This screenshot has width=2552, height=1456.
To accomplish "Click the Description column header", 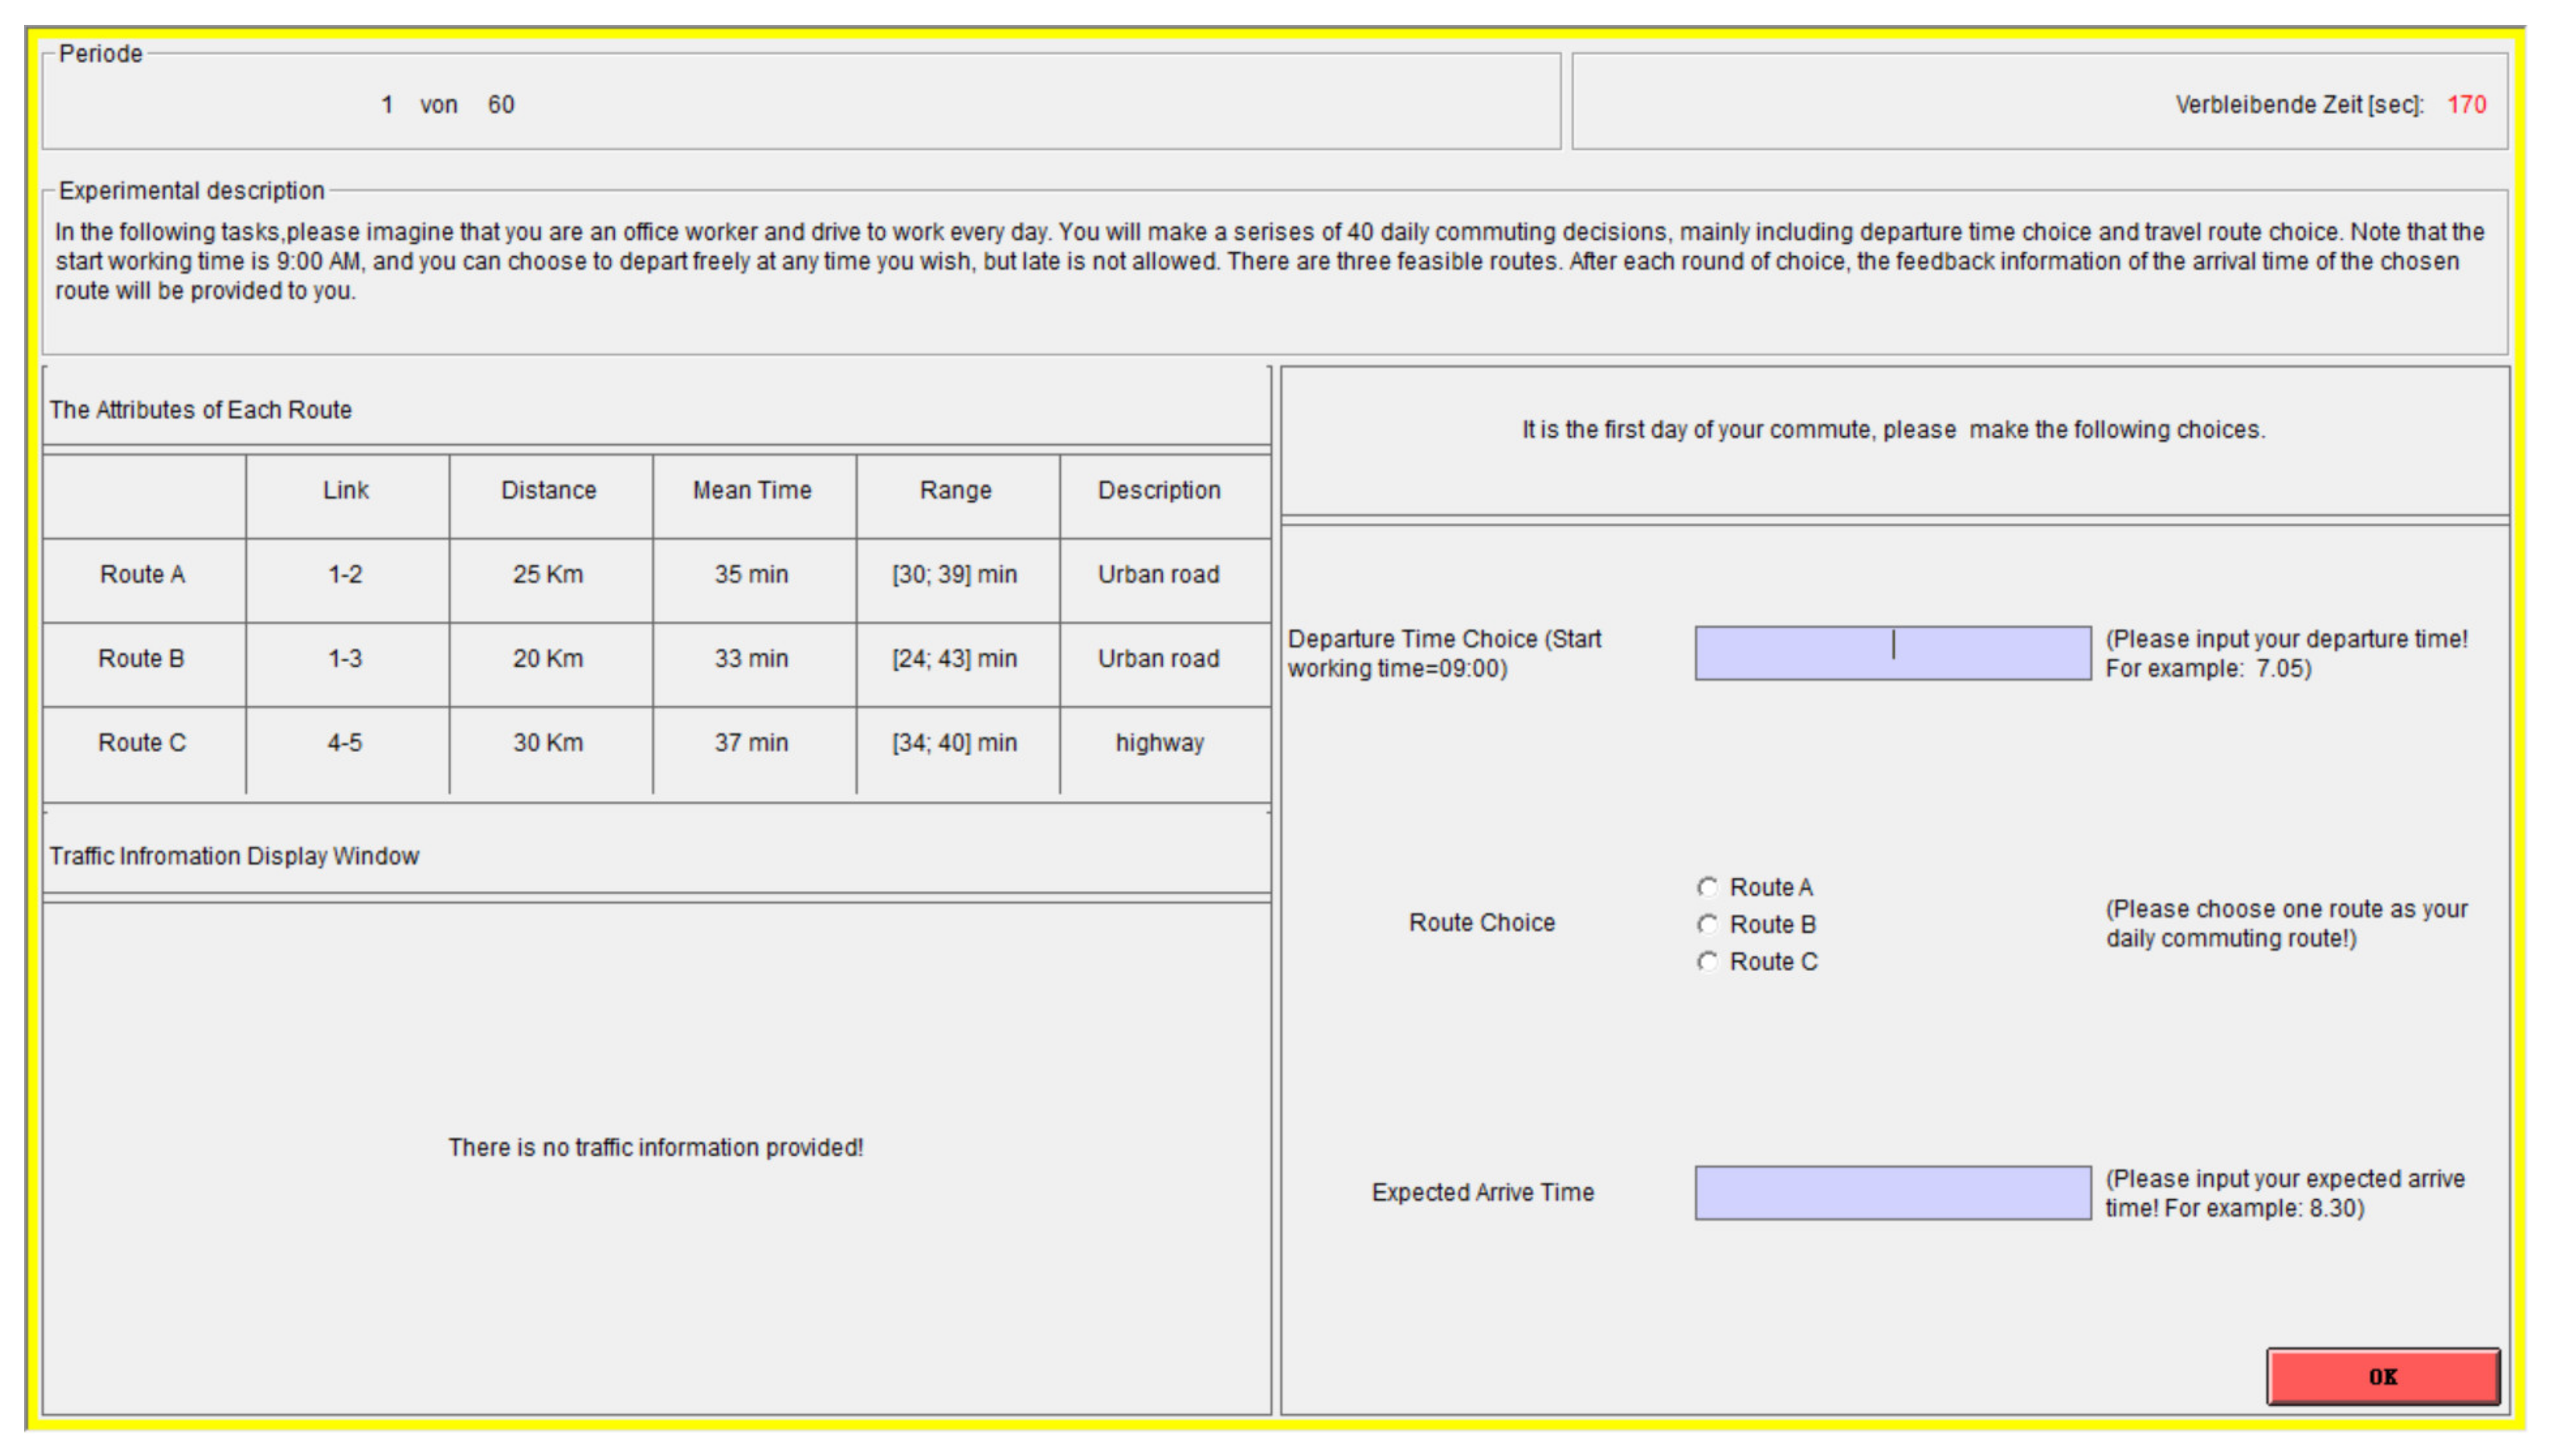I will (x=1159, y=490).
